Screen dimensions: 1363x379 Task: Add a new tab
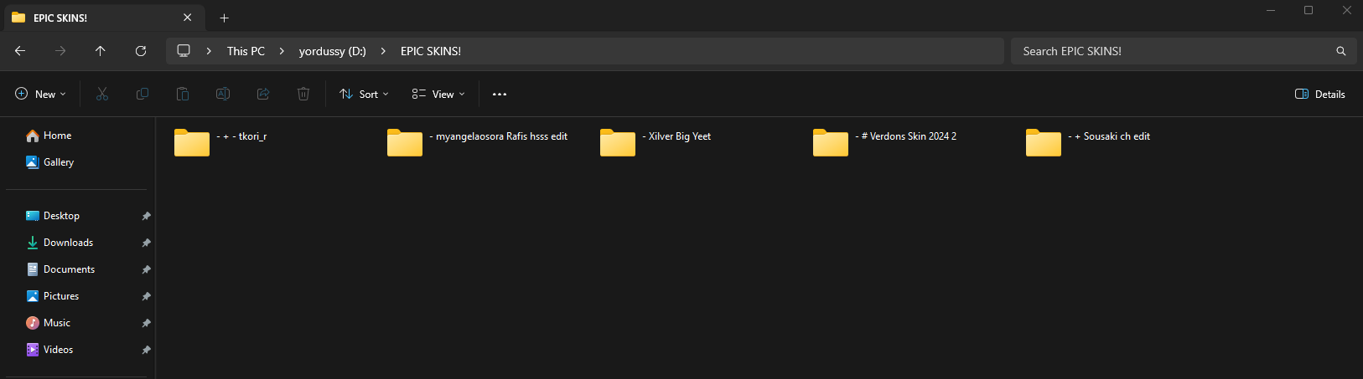click(x=224, y=18)
